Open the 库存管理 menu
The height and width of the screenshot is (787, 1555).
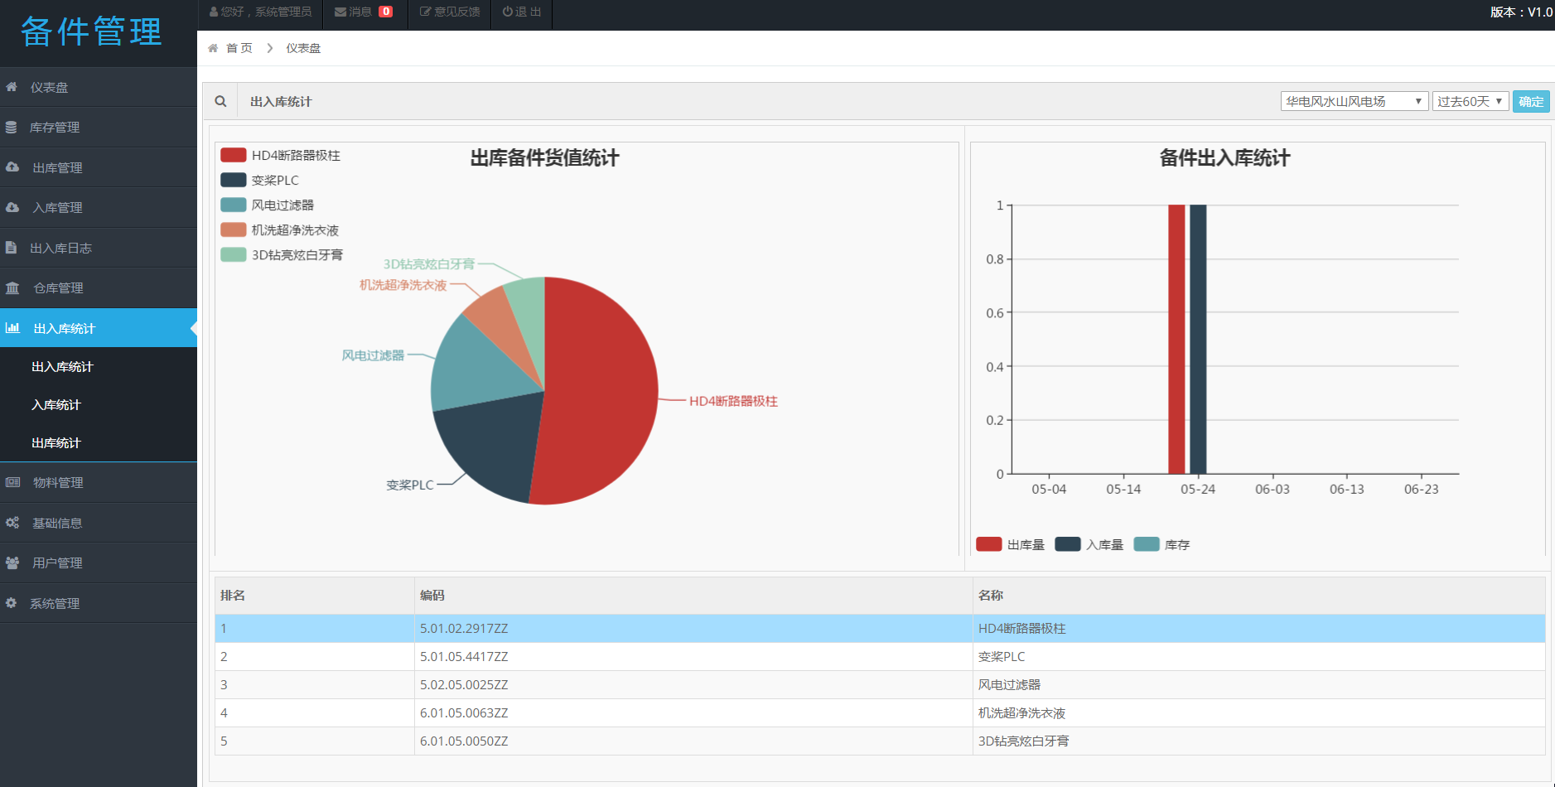click(99, 127)
